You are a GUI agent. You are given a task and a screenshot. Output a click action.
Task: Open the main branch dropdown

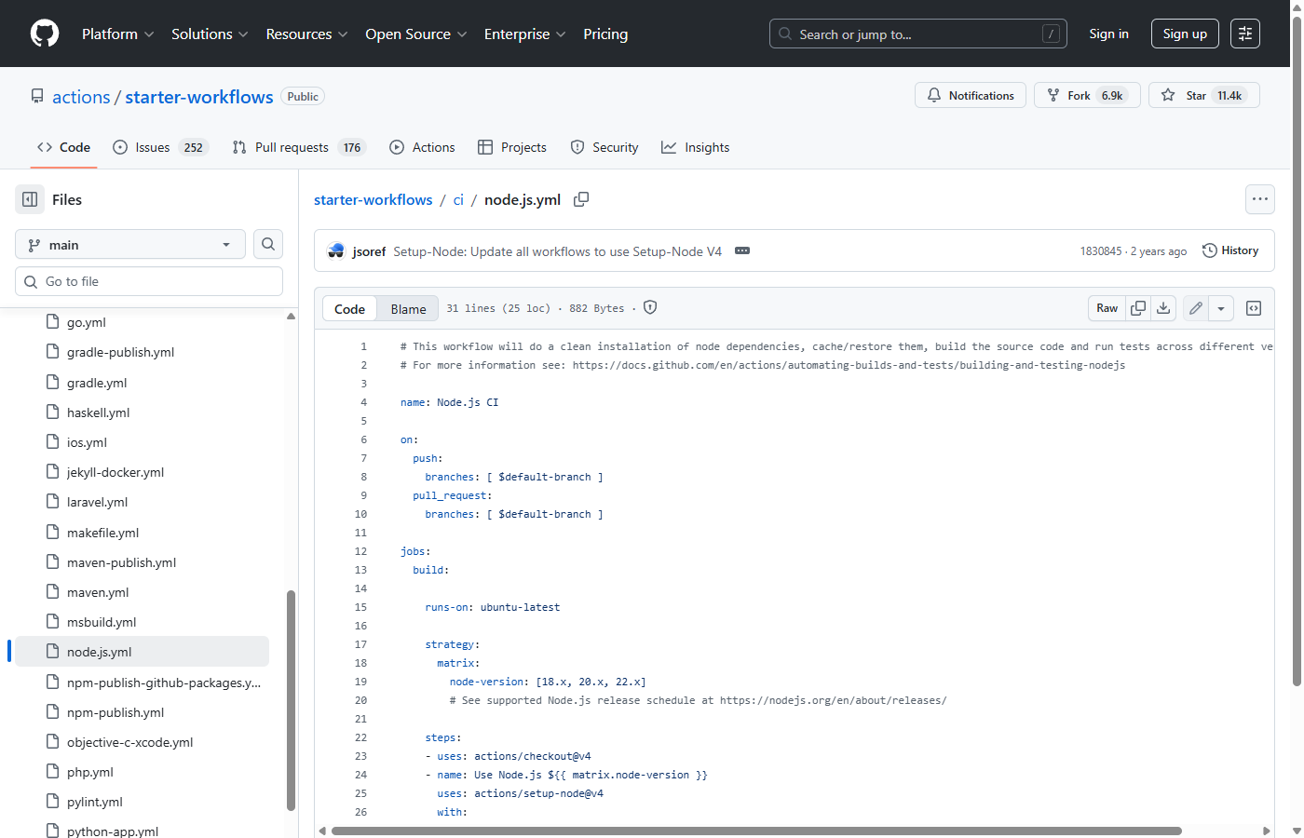[x=129, y=244]
